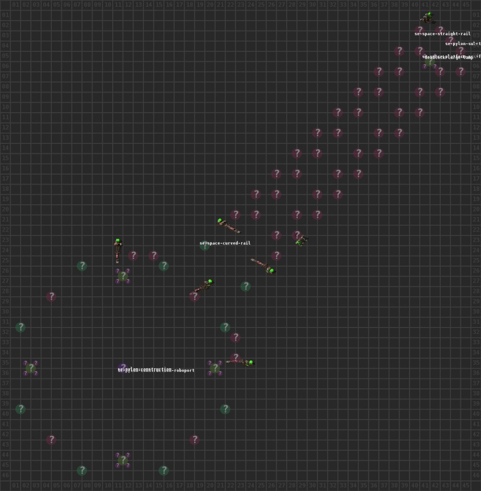Screen dimensions: 481x491
Task: Select diagonal rail entity at rows 21-22, column 22
Action: (229, 226)
